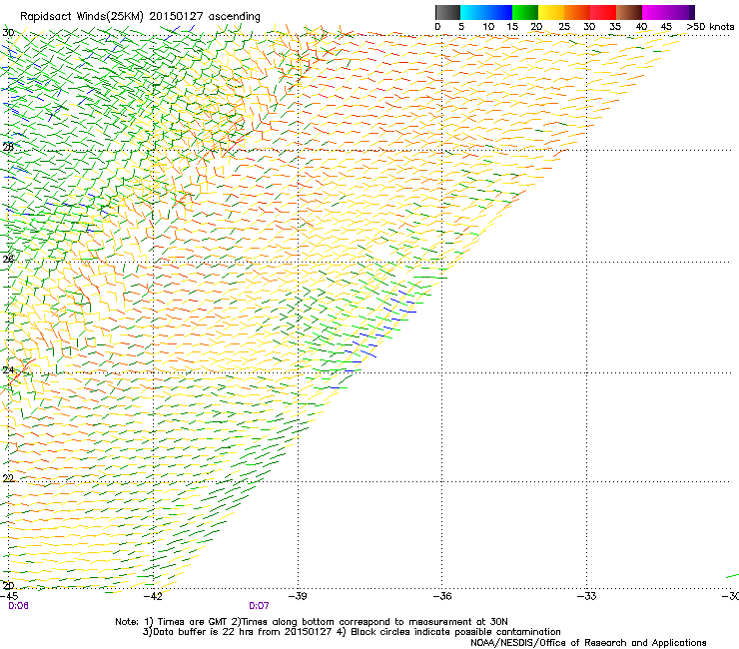Click the '-36' longitude axis label
This screenshot has width=739, height=649.
click(442, 596)
